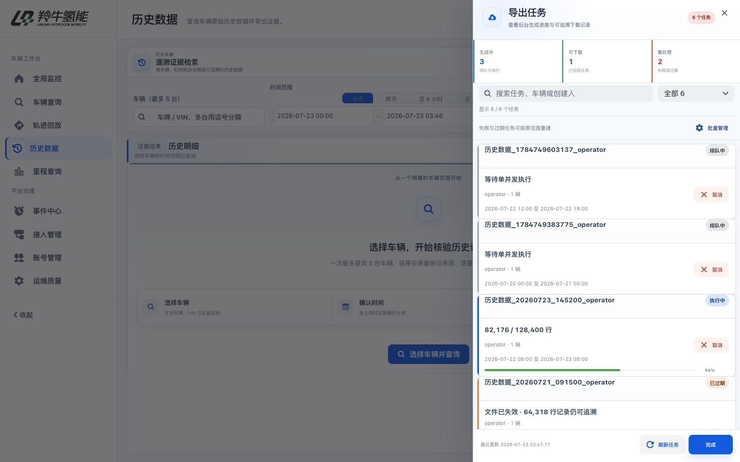Click the history clock icon beside 历史数据
This screenshot has height=462, width=740.
[17, 148]
